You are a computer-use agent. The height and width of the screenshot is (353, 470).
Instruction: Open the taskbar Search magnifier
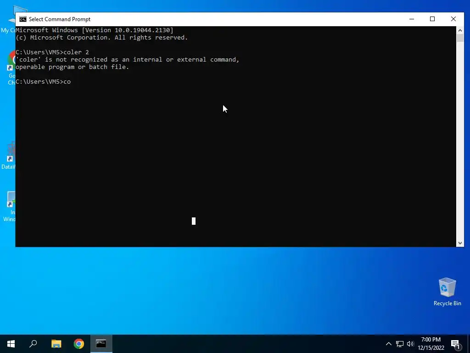click(x=33, y=344)
